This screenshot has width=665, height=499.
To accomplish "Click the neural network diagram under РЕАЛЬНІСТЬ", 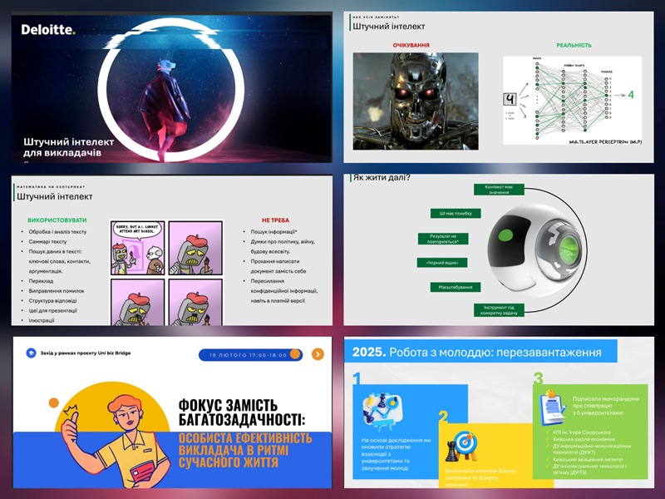I will tap(572, 101).
